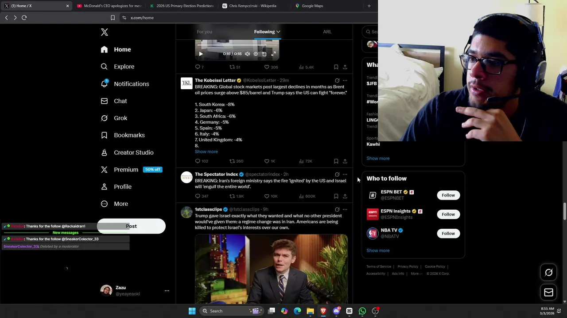Open floating messages envelope button
The height and width of the screenshot is (318, 567).
tap(548, 292)
